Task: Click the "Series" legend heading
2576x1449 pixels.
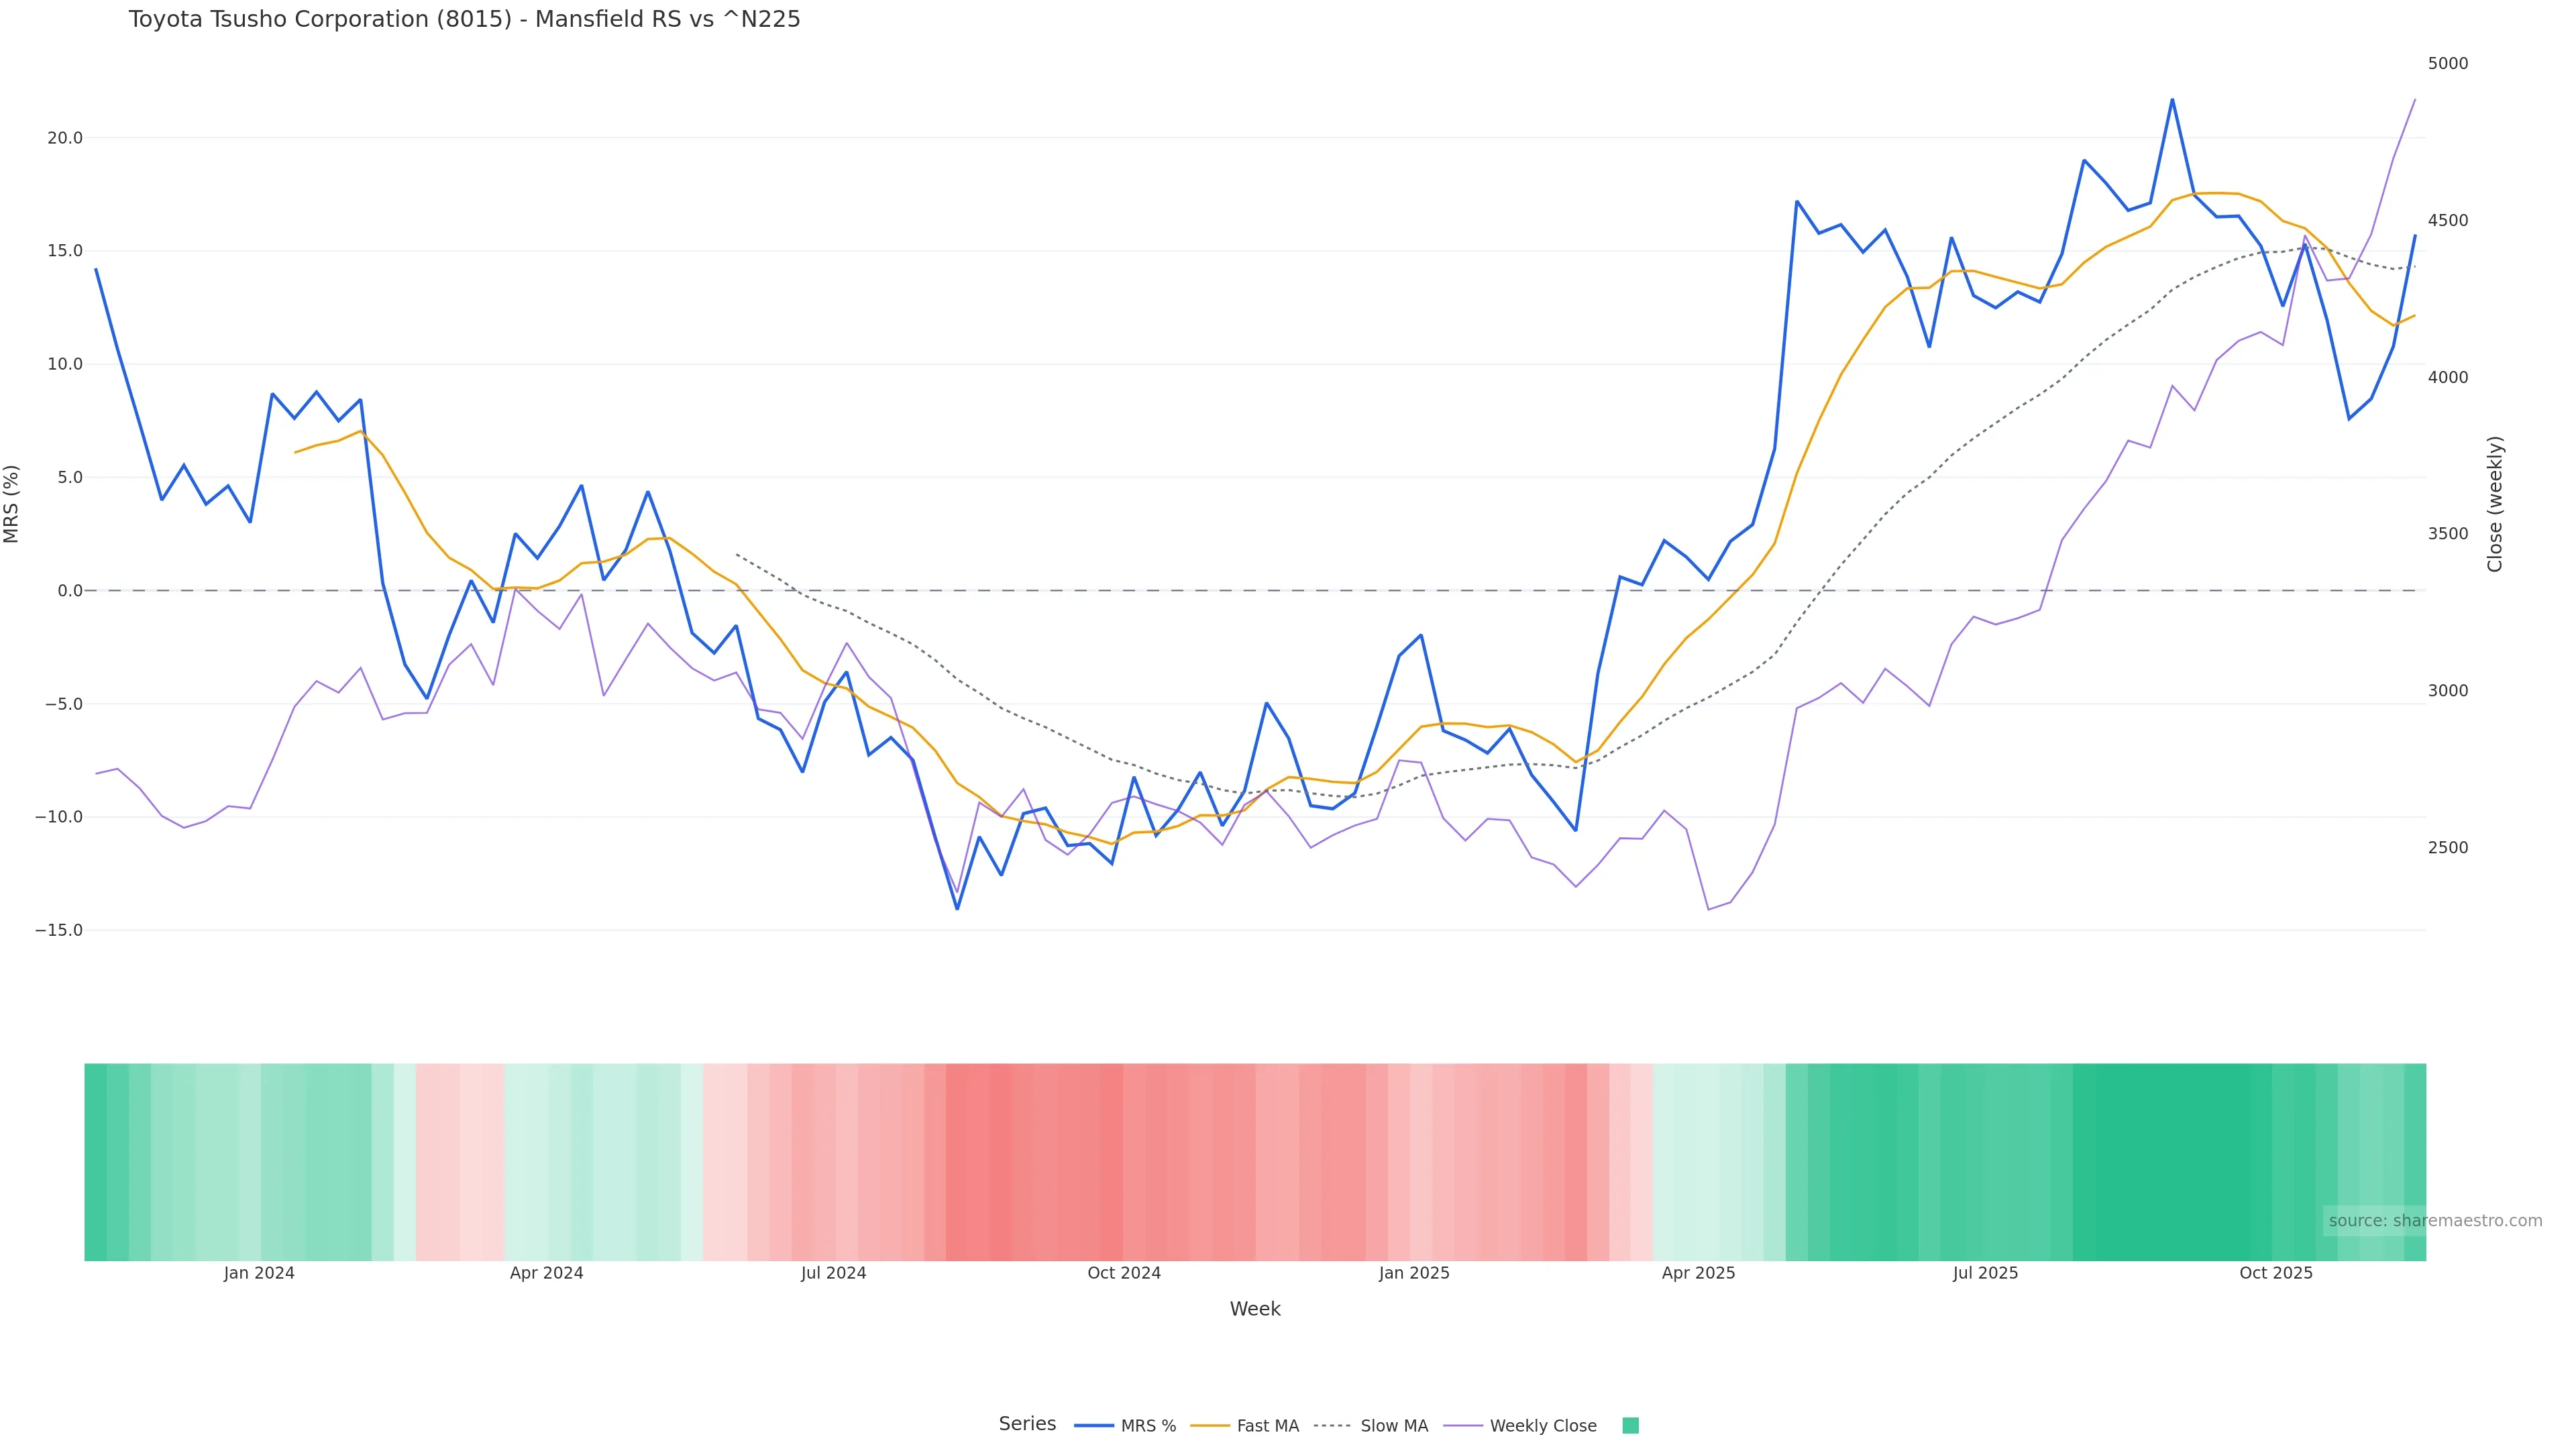Action: point(1027,1424)
